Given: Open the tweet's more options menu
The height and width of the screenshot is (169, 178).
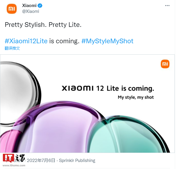Looking at the screenshot, I should [167, 6].
